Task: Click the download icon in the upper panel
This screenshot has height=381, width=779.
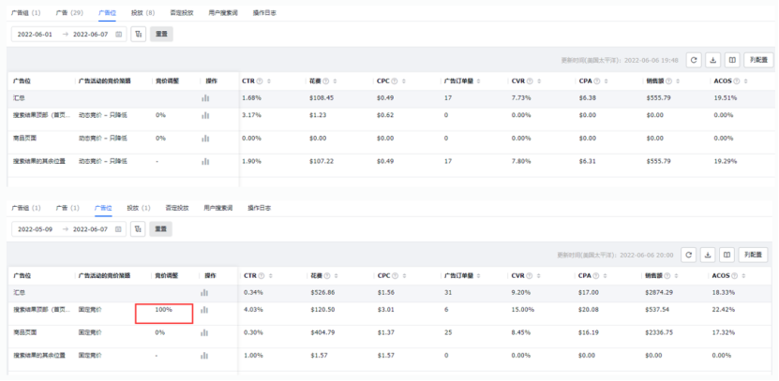Action: (713, 60)
